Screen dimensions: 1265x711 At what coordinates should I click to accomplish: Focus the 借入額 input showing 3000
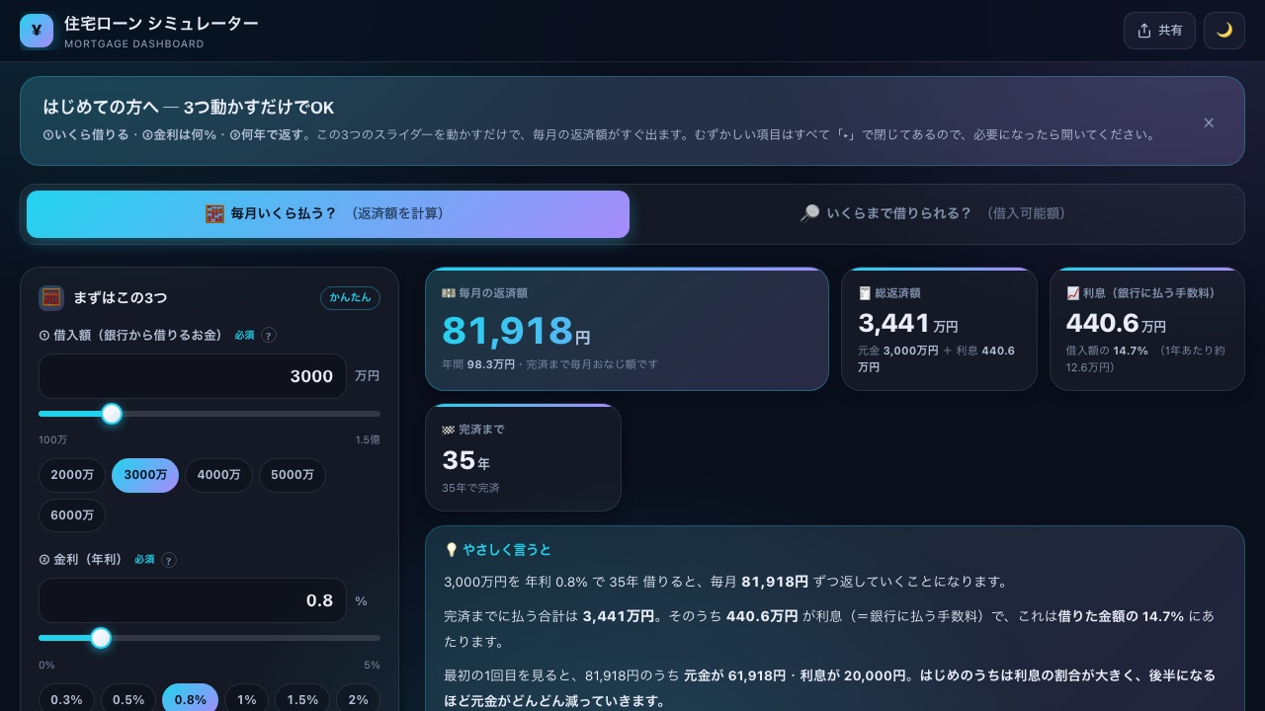pos(193,376)
